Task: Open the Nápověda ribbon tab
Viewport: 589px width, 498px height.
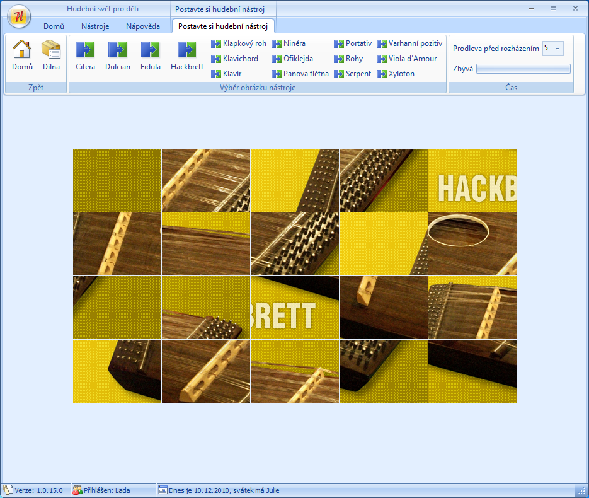Action: [143, 26]
